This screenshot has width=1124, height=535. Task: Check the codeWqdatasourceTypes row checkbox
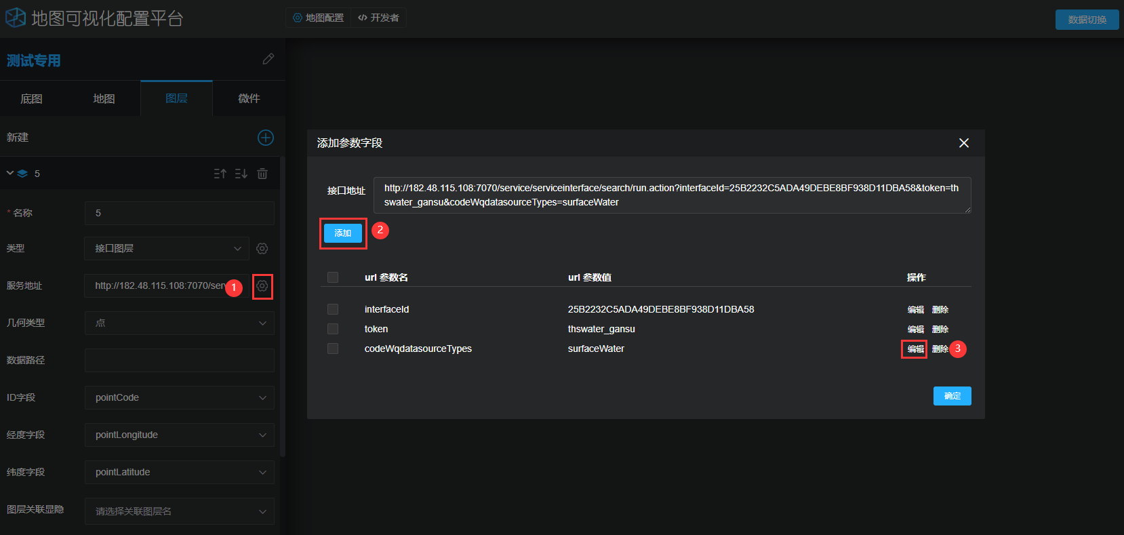click(333, 349)
